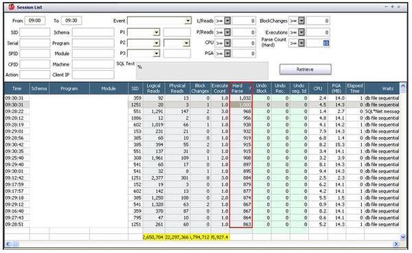
Task: Expand the P1 dropdown
Action: [157, 32]
